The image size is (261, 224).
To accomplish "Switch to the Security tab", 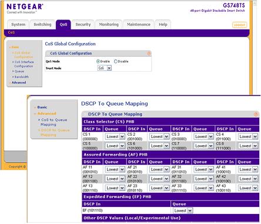I will (83, 25).
